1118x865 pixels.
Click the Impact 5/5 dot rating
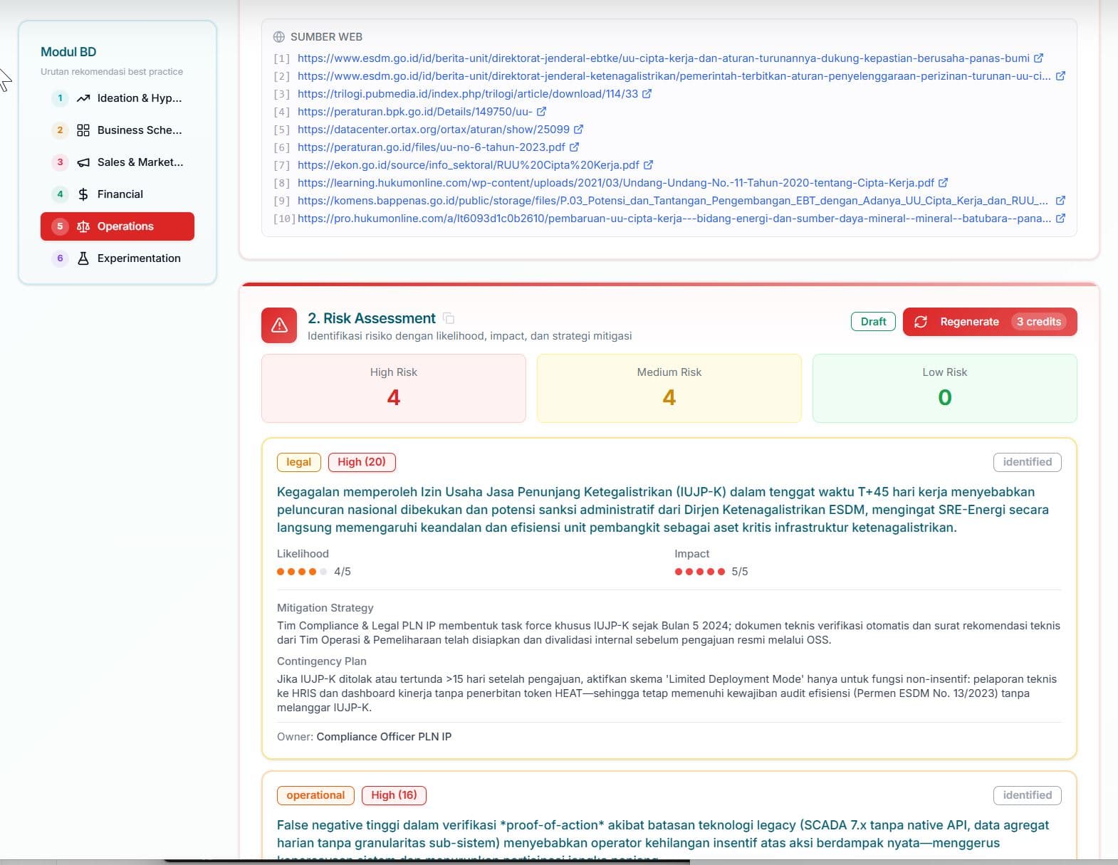click(x=700, y=572)
